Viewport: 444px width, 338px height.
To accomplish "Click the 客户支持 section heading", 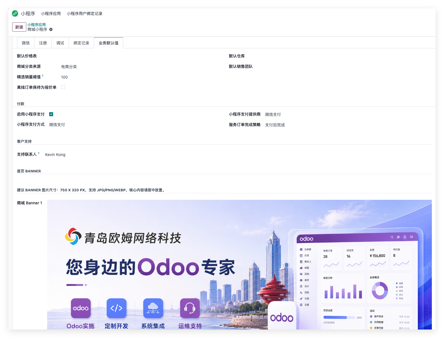I will pos(24,141).
